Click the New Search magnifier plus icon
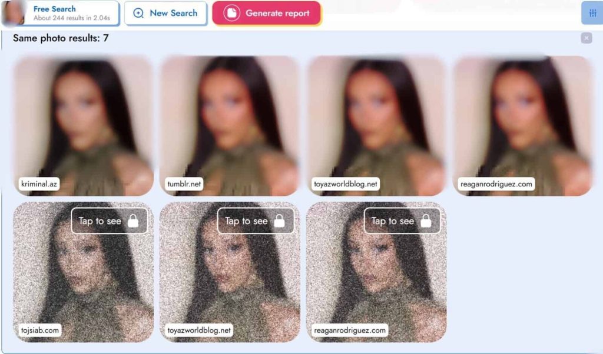This screenshot has width=603, height=354. click(138, 13)
